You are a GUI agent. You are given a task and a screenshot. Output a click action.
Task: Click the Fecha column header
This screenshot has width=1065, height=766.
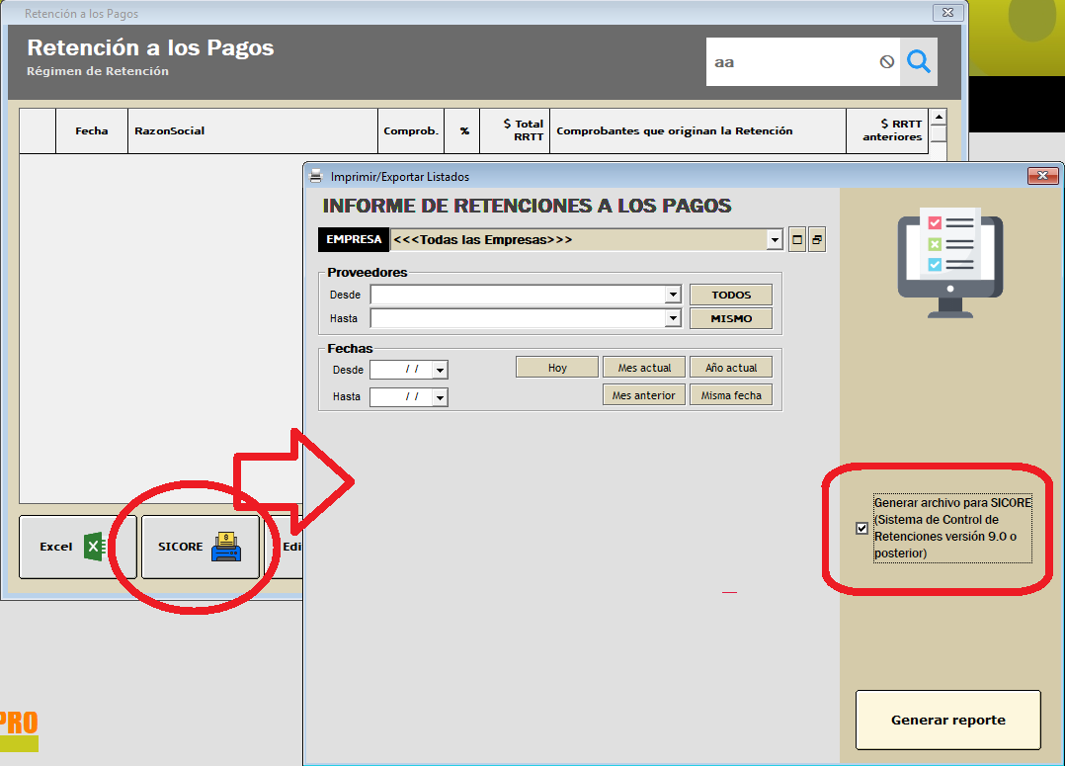92,130
